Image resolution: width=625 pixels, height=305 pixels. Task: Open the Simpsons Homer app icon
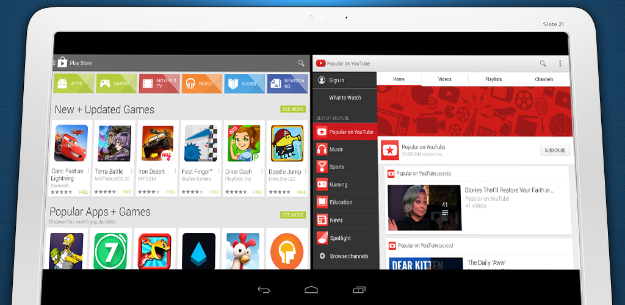pos(66,251)
